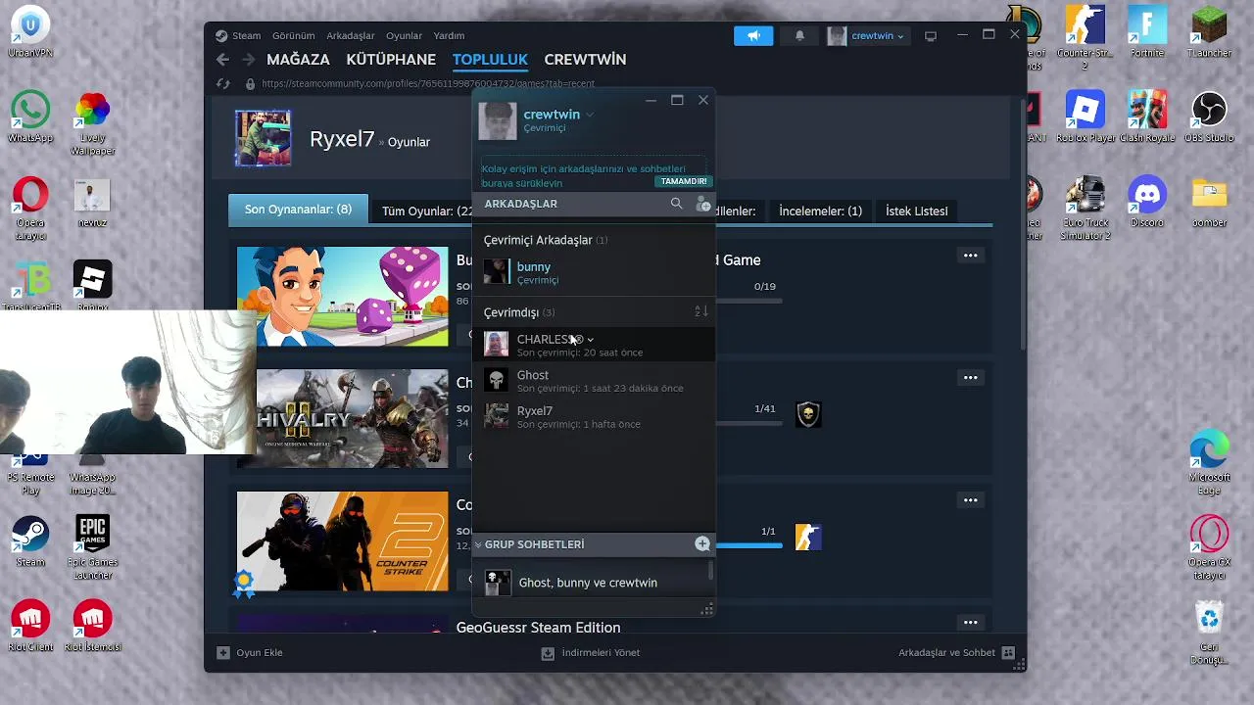Open the Görünüm menu
The width and height of the screenshot is (1254, 705).
pyautogui.click(x=293, y=35)
